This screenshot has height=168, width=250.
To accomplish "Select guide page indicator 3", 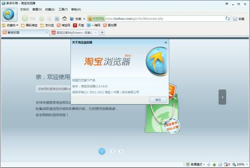I will tap(121, 151).
